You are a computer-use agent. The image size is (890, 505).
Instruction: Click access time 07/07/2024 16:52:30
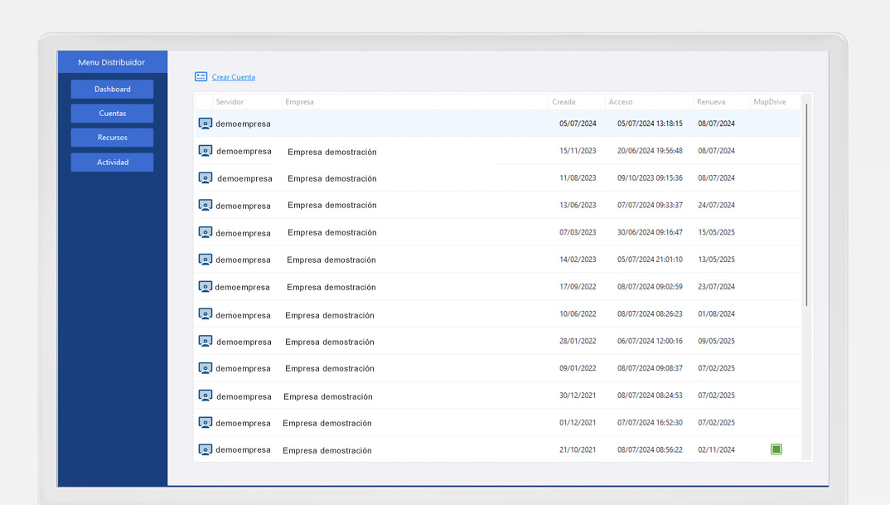pos(650,423)
